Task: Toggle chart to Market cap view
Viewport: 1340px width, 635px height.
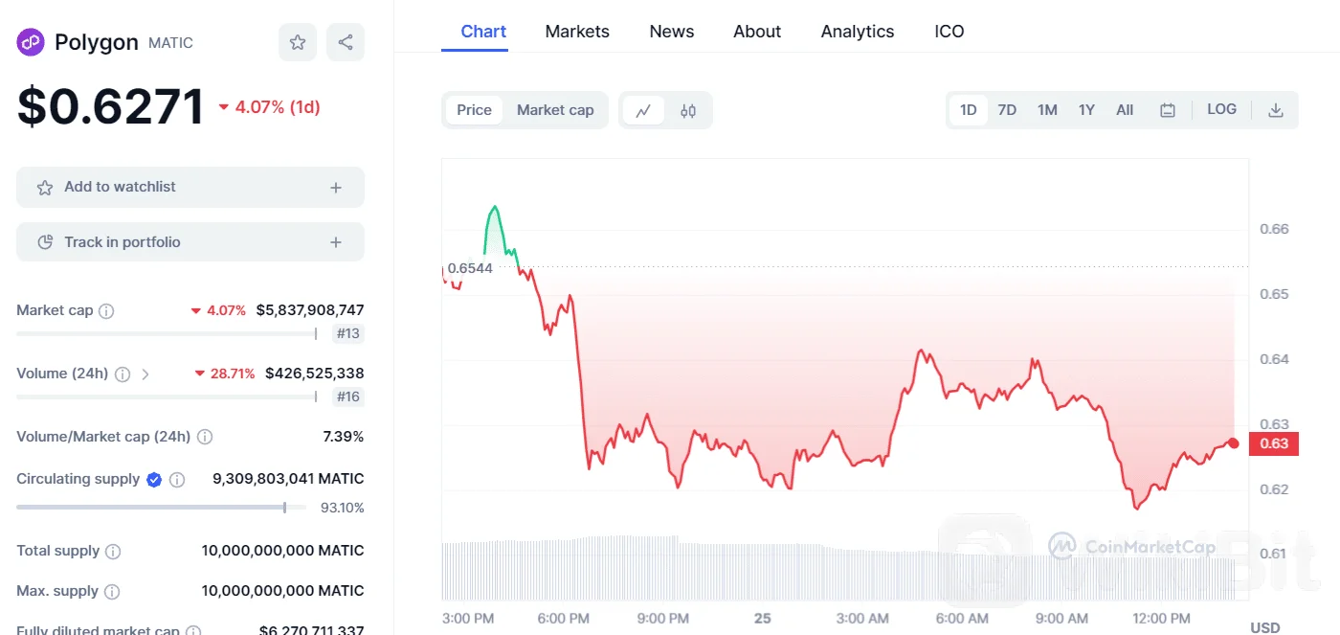Action: [555, 110]
